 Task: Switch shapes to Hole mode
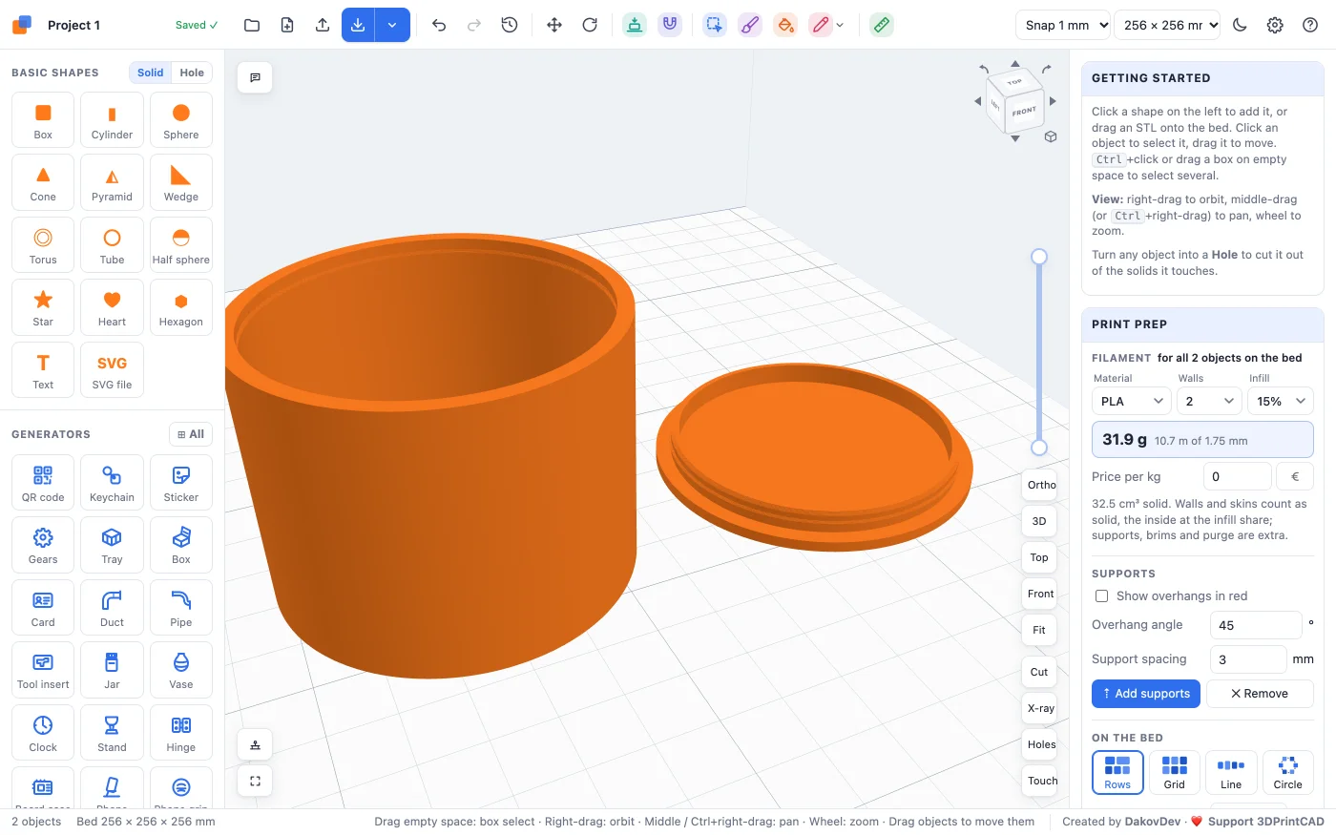[x=192, y=73]
